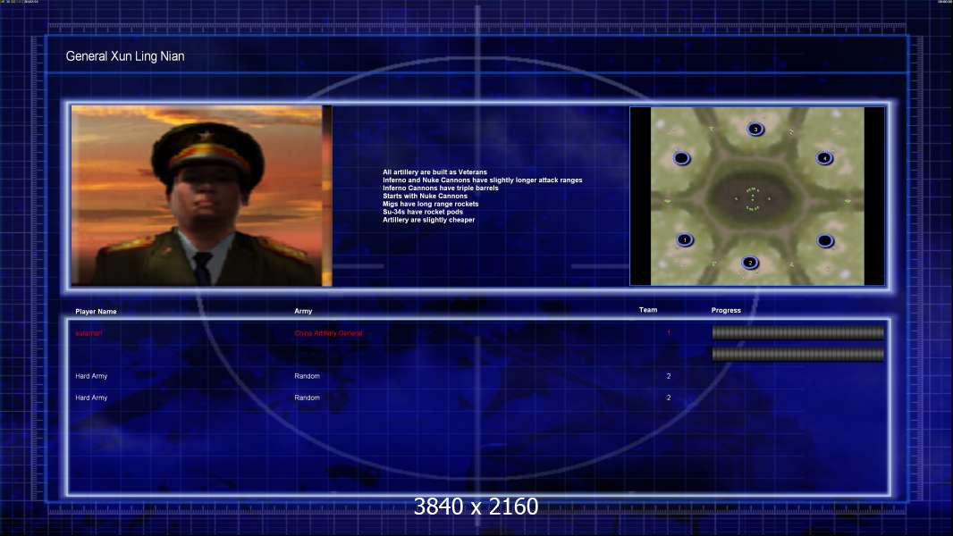Click 'Random' army of the first Hard Army
Screen dimensions: 953x536
pyautogui.click(x=307, y=376)
